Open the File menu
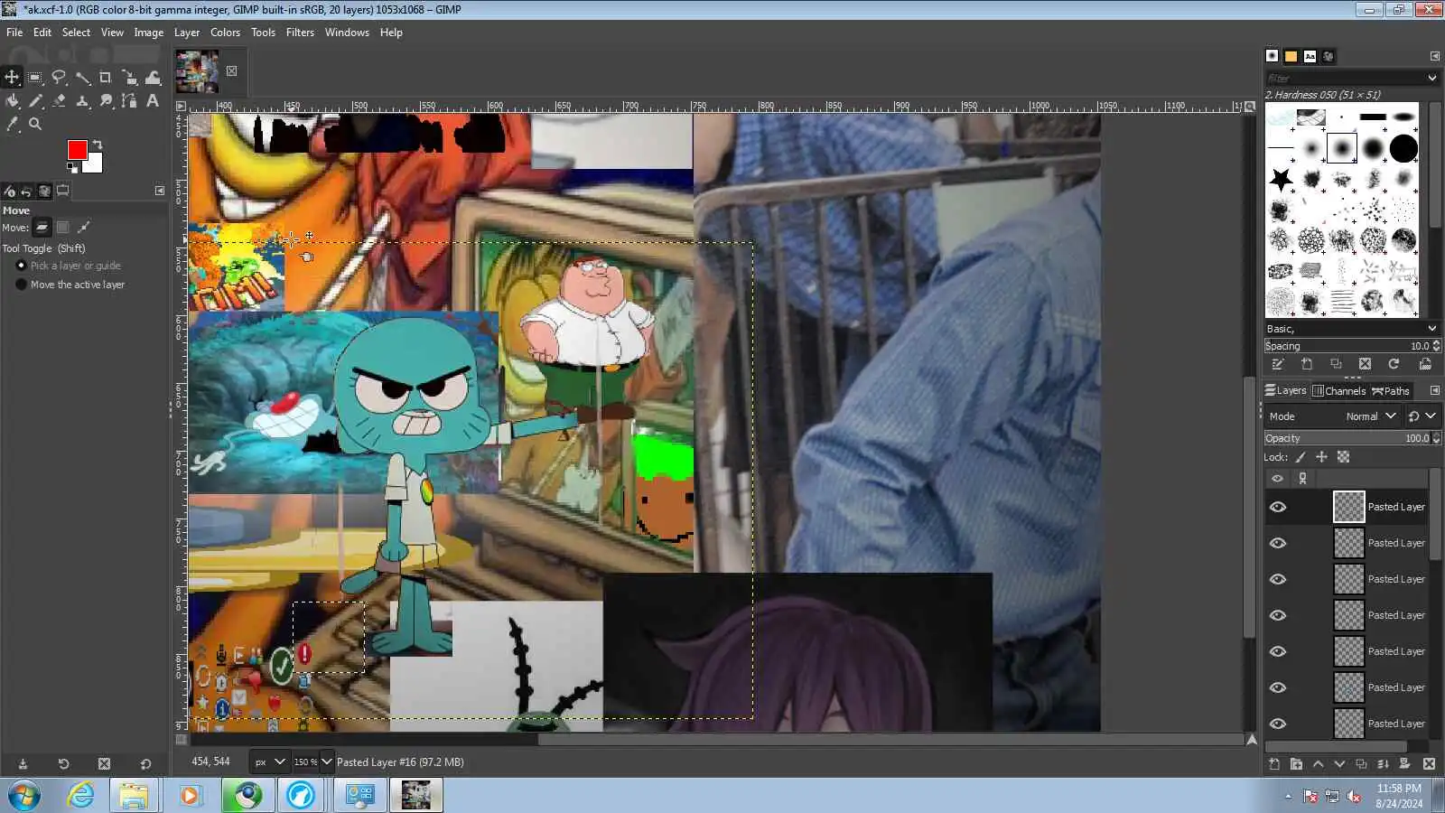The image size is (1445, 813). point(14,33)
